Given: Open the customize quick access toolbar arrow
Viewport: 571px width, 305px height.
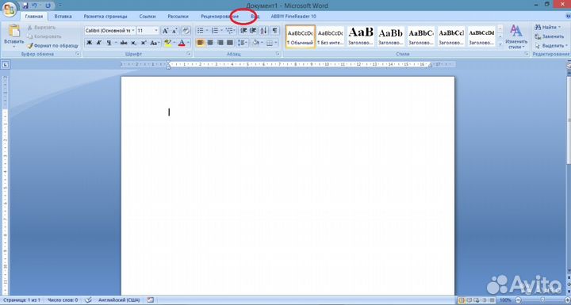Looking at the screenshot, I should coord(60,6).
